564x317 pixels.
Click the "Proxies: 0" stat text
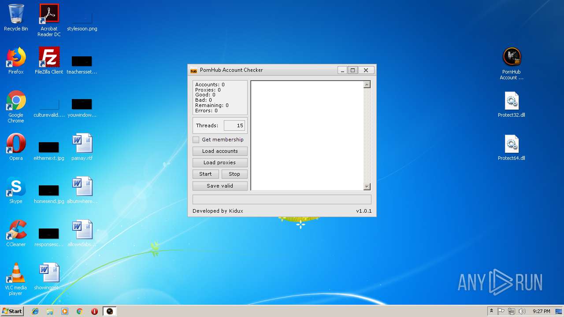(208, 90)
